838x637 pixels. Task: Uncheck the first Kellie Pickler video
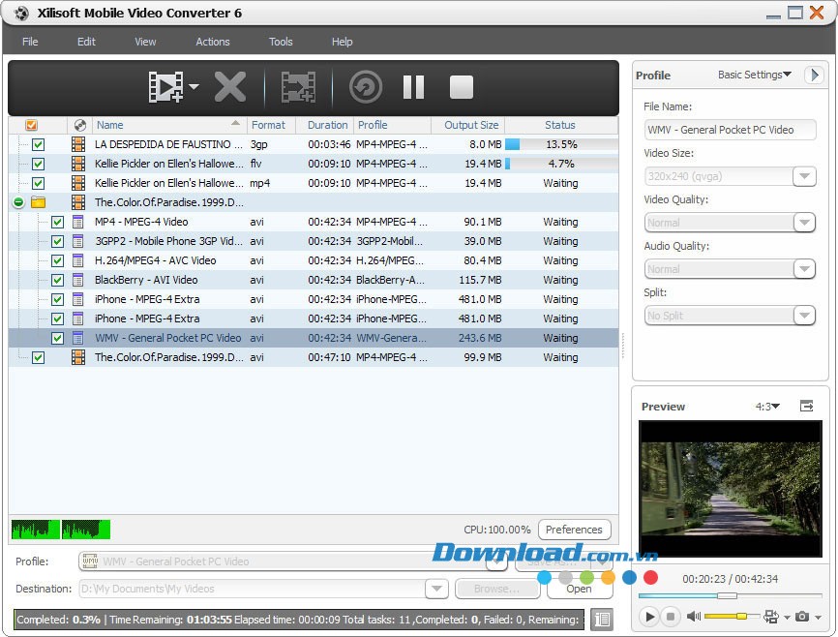click(x=38, y=164)
